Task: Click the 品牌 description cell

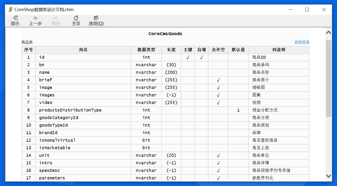Action: click(x=279, y=133)
